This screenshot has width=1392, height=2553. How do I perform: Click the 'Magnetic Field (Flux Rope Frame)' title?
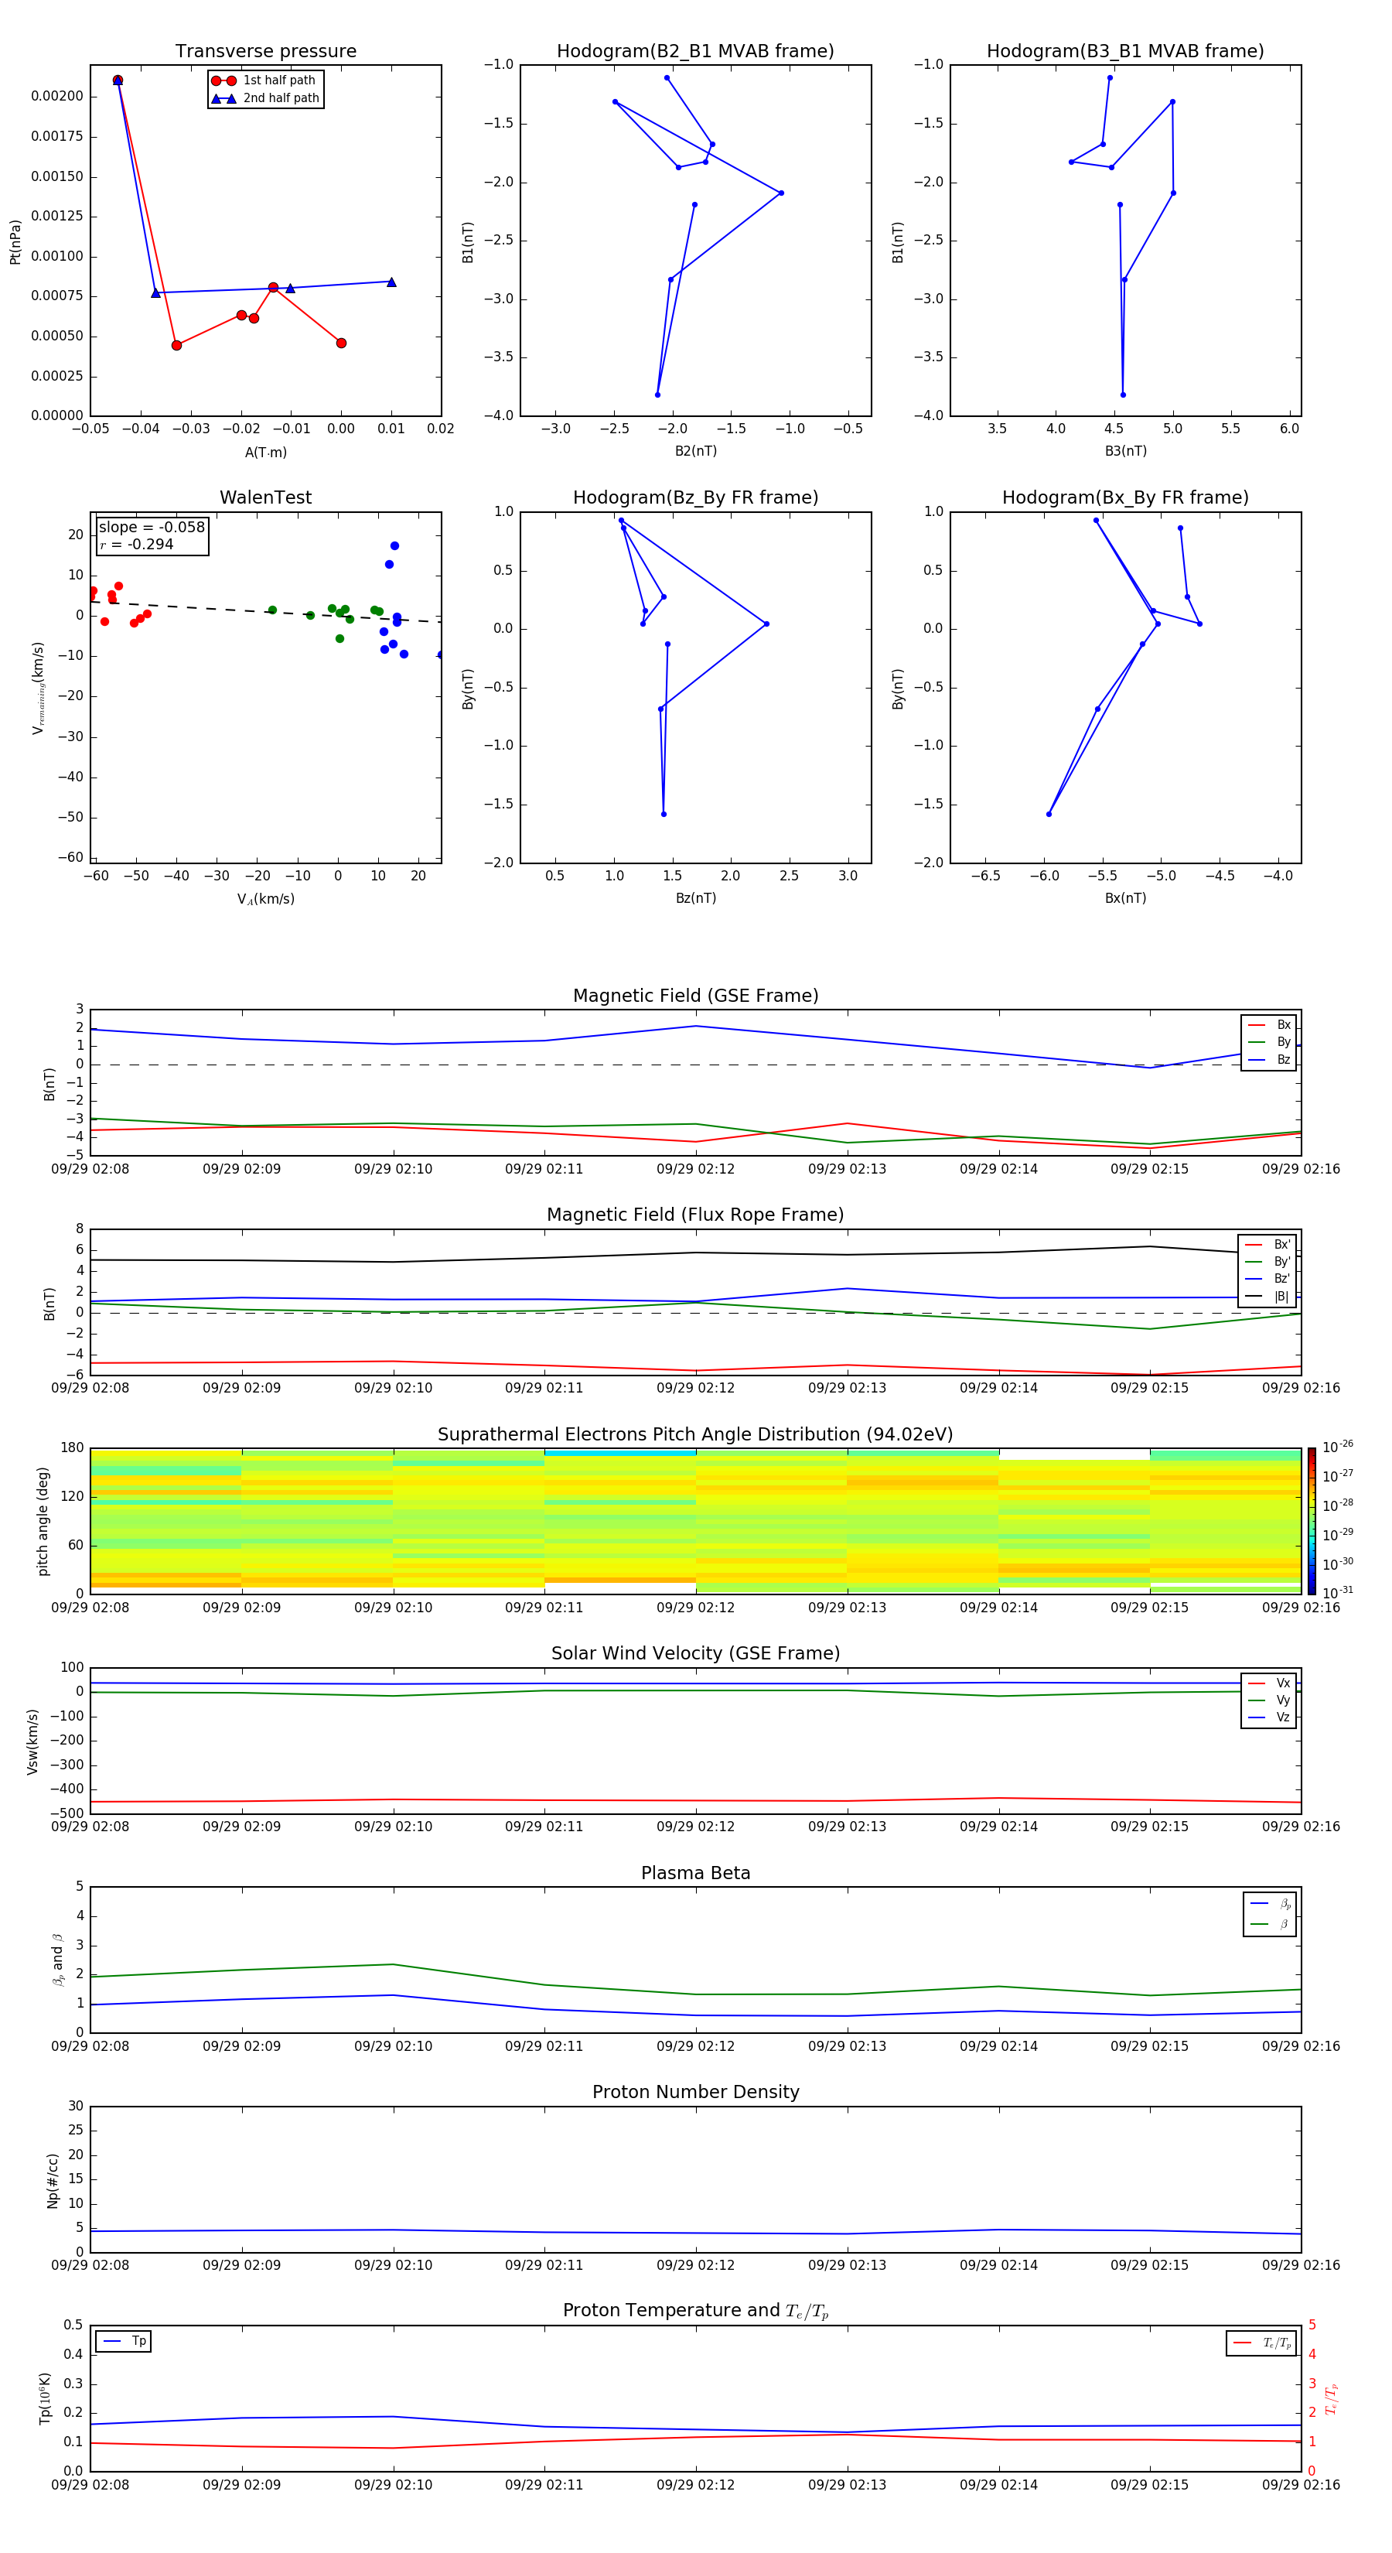pos(695,1215)
